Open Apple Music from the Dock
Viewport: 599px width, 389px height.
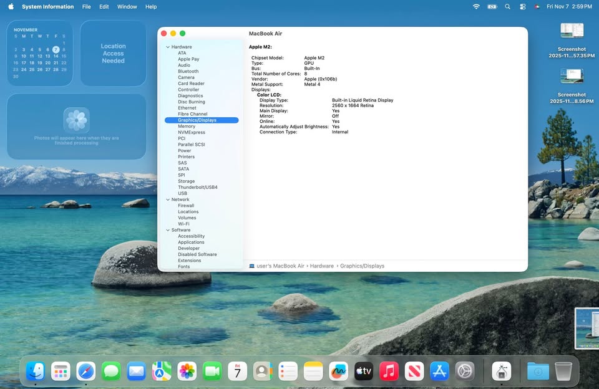389,370
